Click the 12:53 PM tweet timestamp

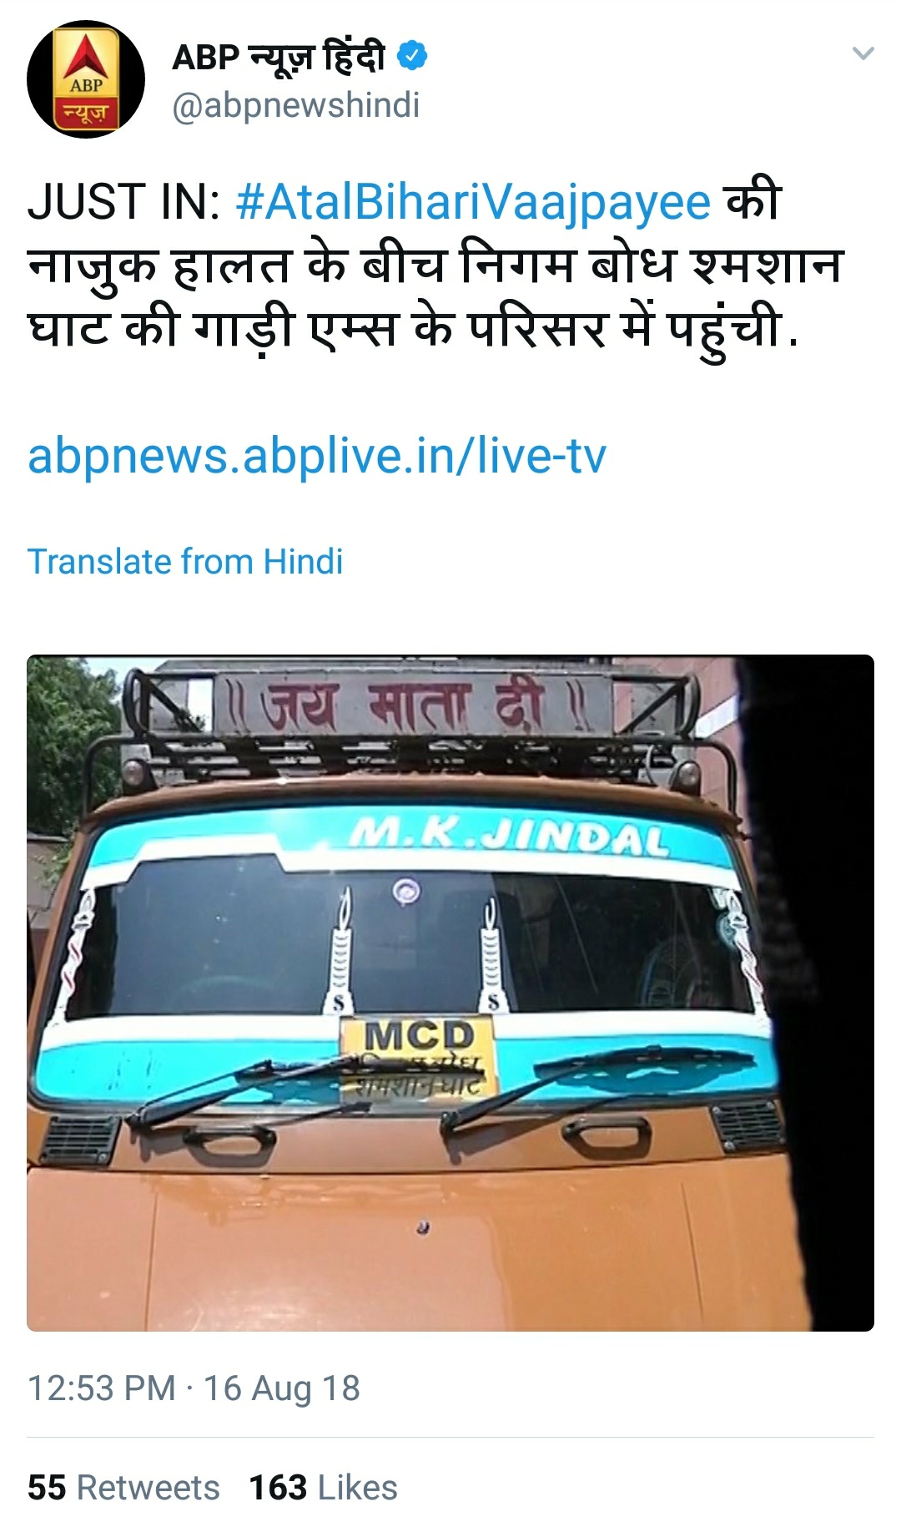(x=102, y=1388)
